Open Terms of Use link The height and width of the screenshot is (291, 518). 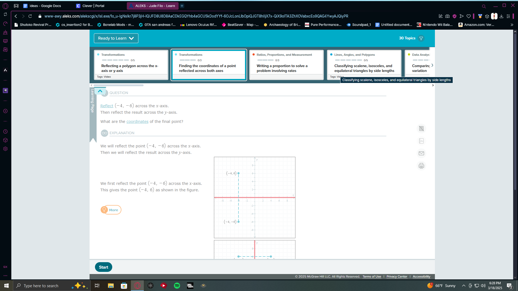pyautogui.click(x=372, y=276)
